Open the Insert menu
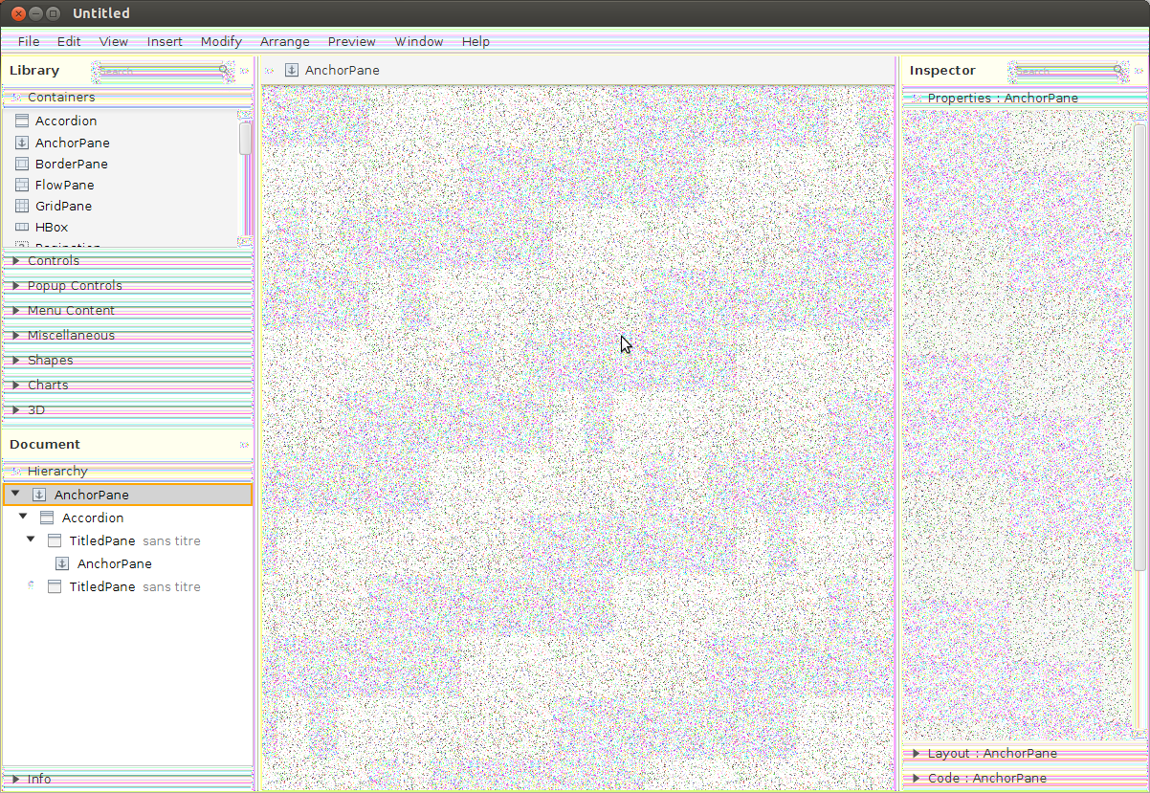Viewport: 1150px width, 793px height. tap(165, 41)
